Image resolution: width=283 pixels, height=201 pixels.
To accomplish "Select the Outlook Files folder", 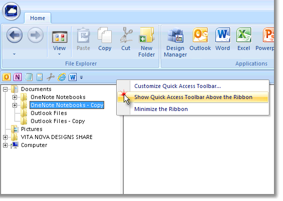I will [49, 113].
